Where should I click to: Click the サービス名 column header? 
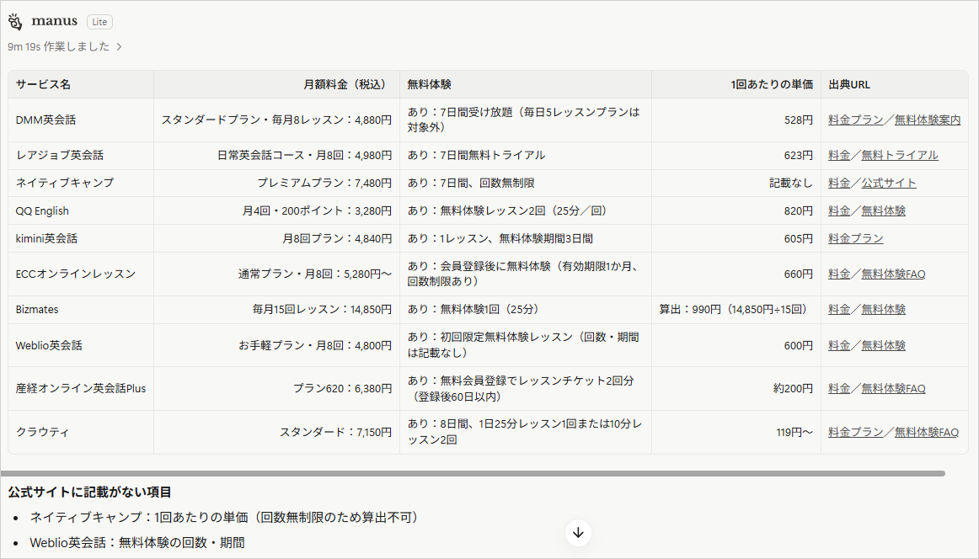[x=81, y=84]
